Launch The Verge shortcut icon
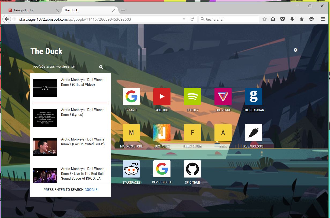The width and height of the screenshot is (330, 218). [223, 97]
